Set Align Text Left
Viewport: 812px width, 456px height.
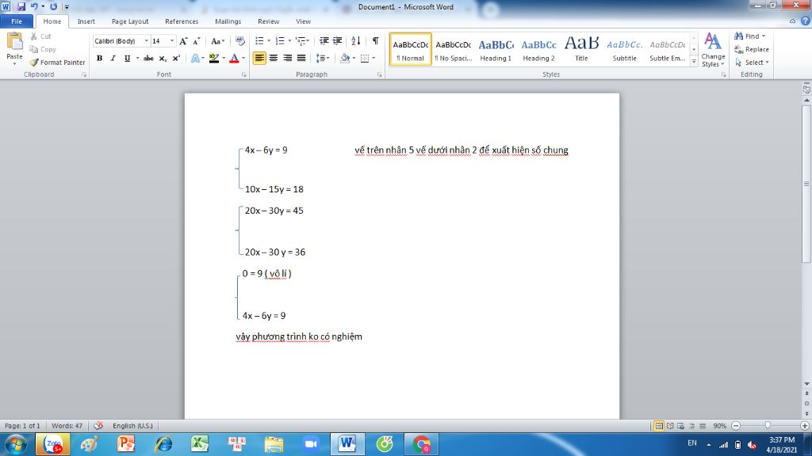click(259, 58)
